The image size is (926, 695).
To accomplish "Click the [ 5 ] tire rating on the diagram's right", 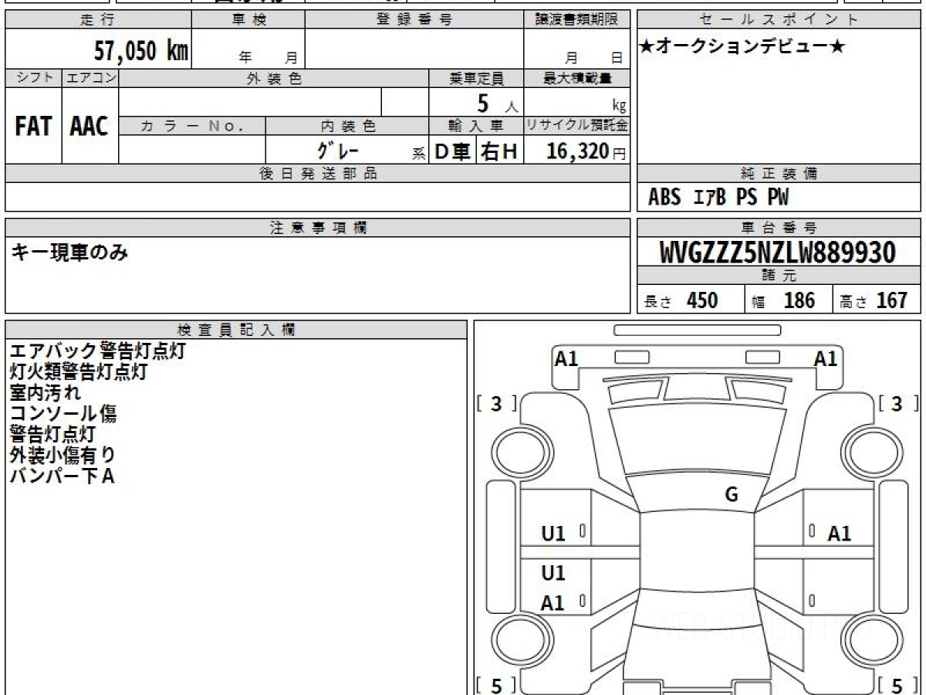I will tap(899, 684).
